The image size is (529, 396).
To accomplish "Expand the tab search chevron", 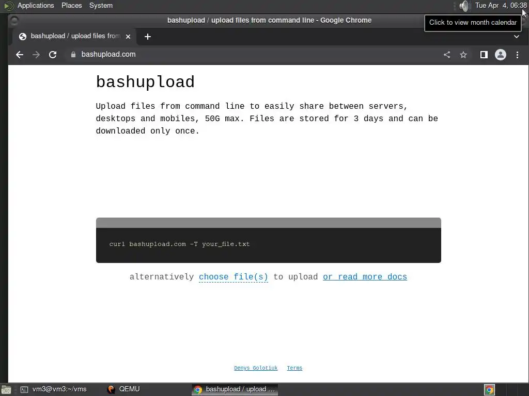I will coord(517,37).
